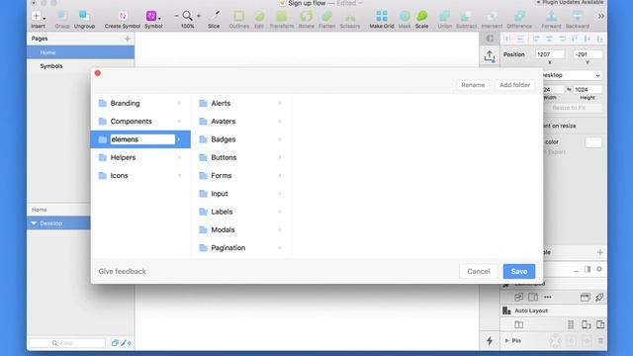
Task: Select the Home page
Action: pos(80,52)
